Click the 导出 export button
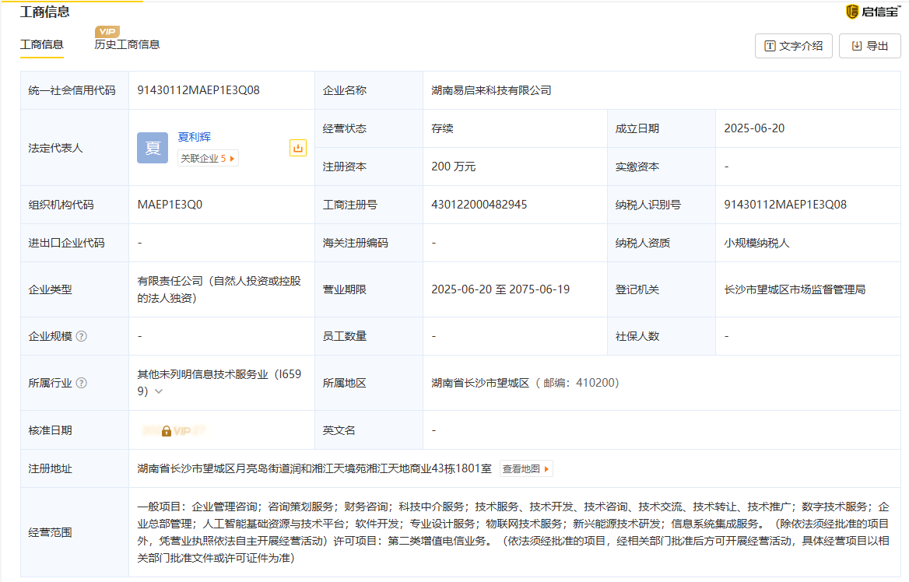The width and height of the screenshot is (909, 582). (869, 46)
